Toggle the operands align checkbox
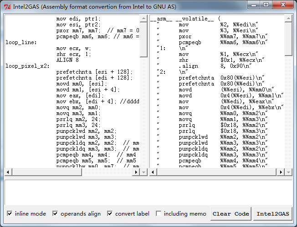Screen dimensions: 297x227 55,213
